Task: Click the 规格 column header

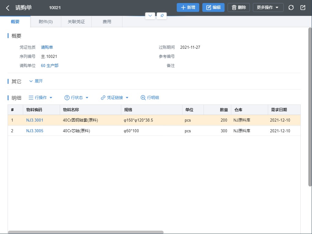Action: click(x=152, y=110)
